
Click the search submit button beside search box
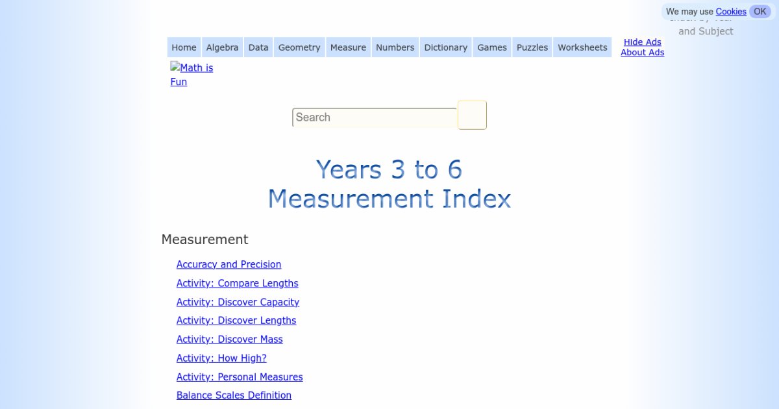pos(471,115)
